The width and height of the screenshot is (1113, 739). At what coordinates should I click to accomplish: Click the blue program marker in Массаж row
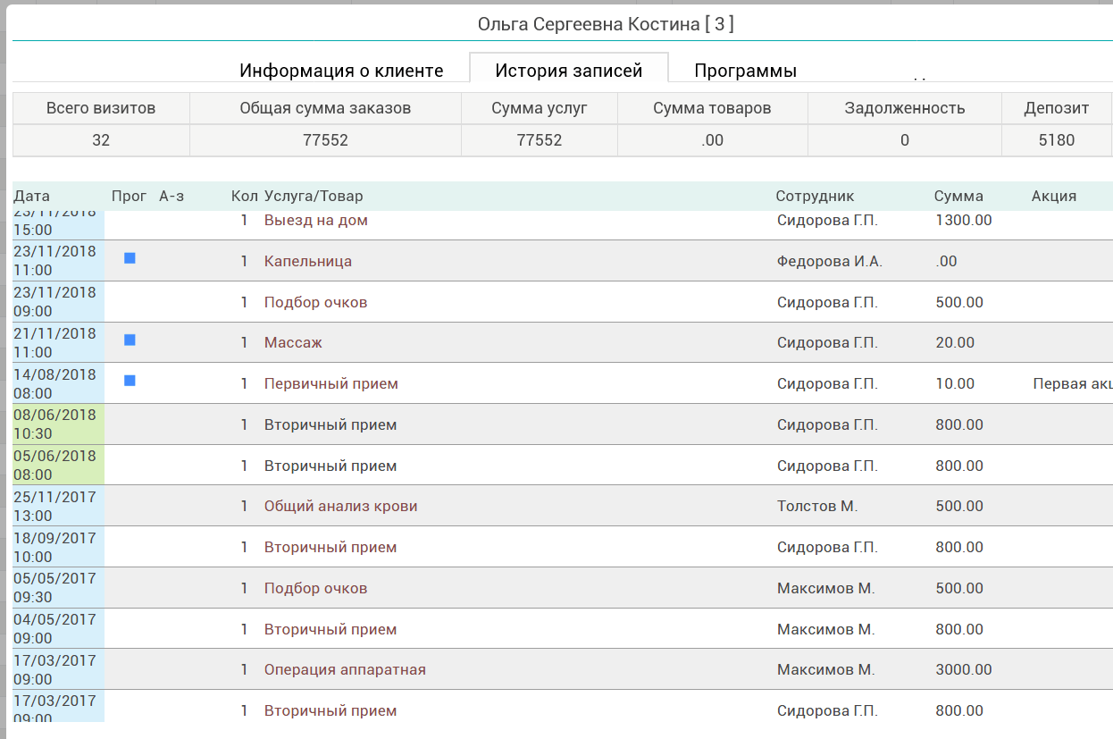coord(130,340)
